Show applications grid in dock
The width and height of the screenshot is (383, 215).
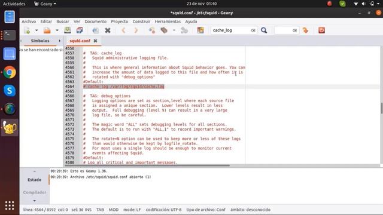coord(10,205)
